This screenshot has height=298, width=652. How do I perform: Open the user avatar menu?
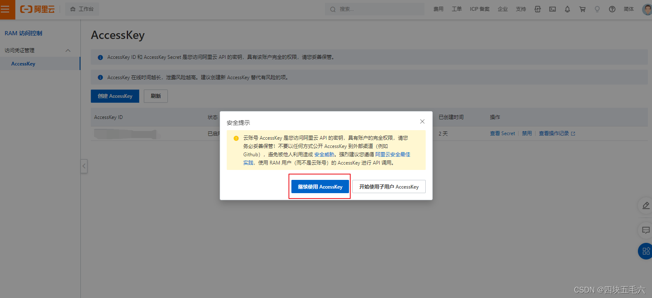click(x=647, y=9)
